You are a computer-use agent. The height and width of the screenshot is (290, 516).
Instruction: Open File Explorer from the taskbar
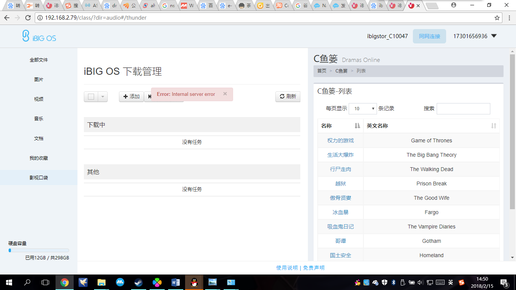pos(102,282)
